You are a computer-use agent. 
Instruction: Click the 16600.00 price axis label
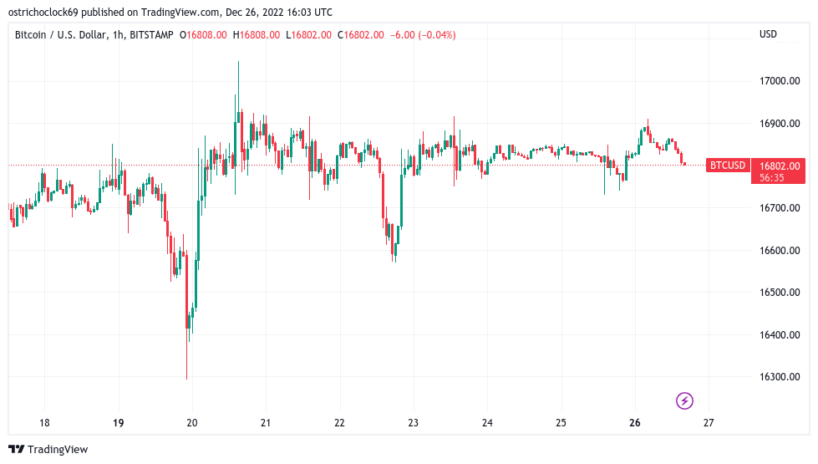click(x=780, y=251)
